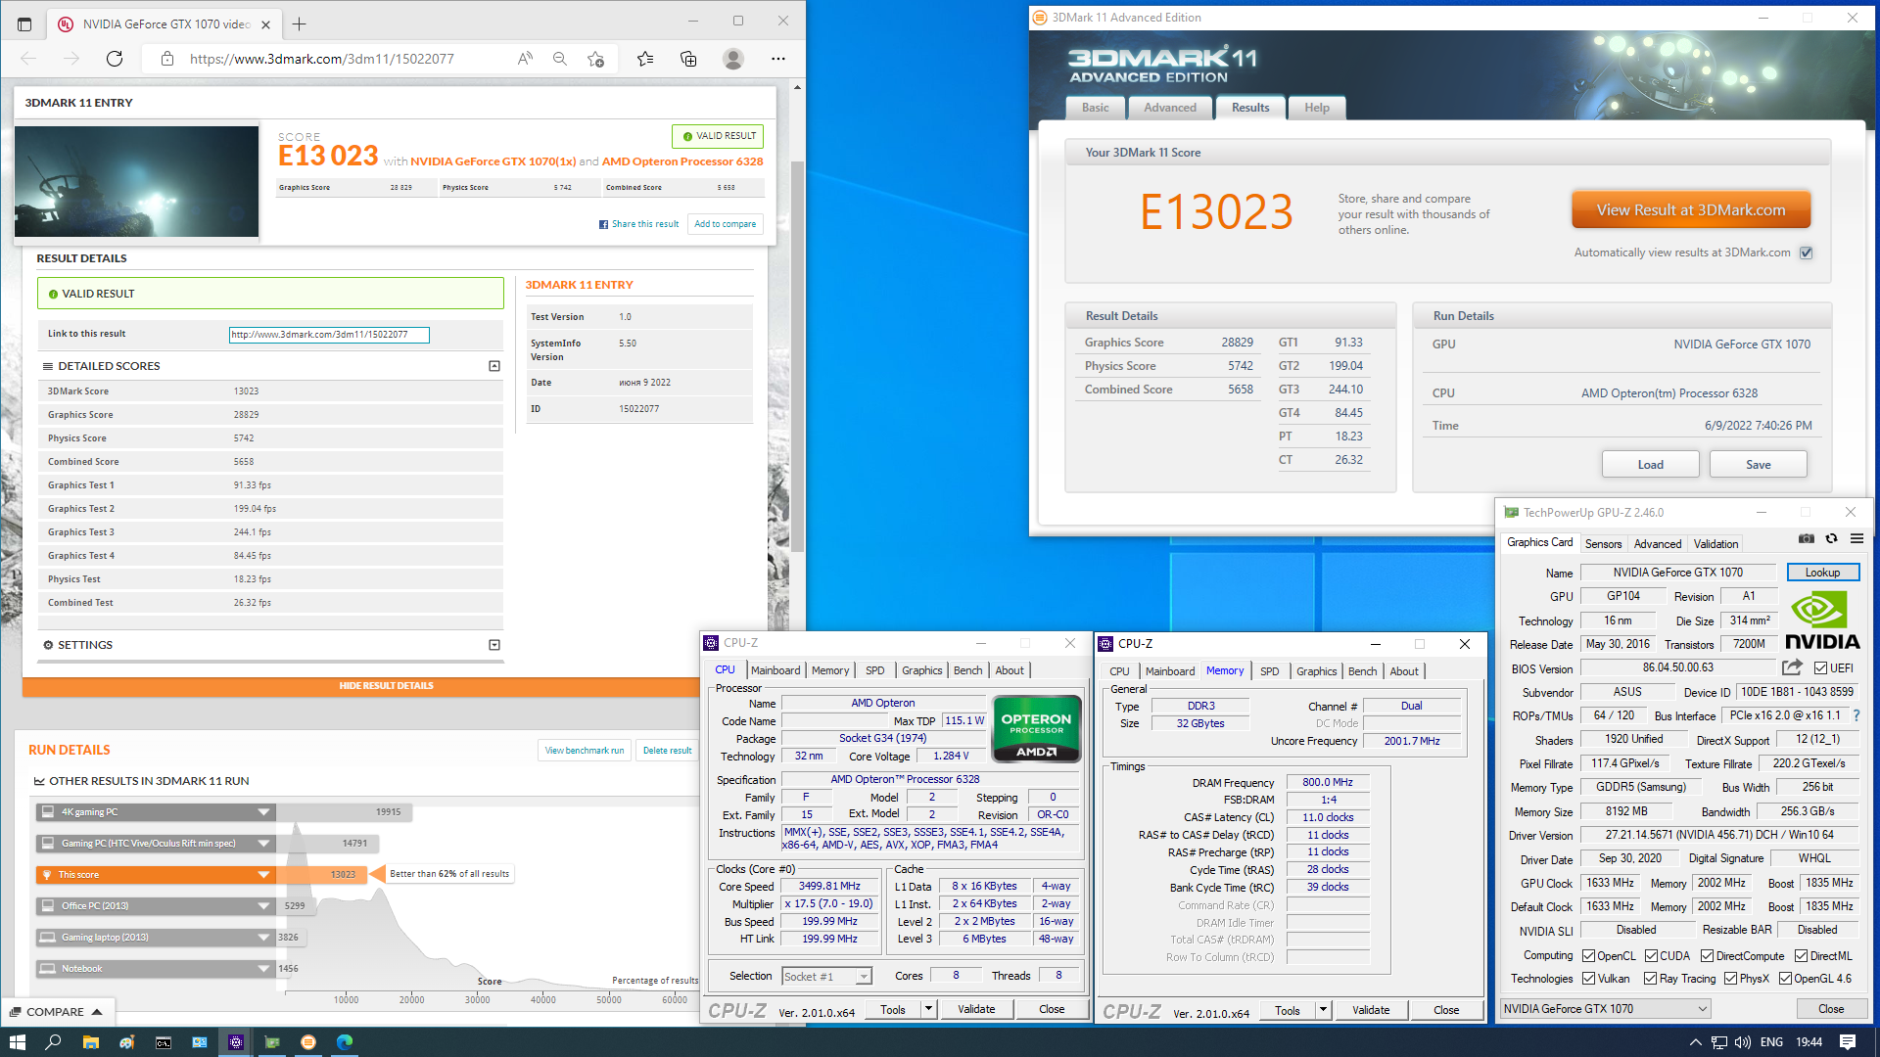
Task: Open the Paint icon on taskbar
Action: (126, 1042)
